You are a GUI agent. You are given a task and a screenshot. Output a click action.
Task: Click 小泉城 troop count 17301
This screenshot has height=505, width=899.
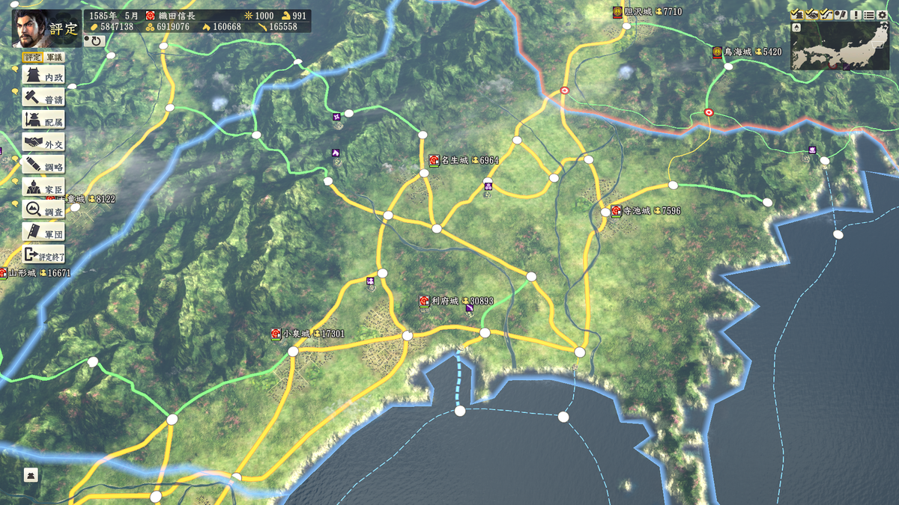333,334
